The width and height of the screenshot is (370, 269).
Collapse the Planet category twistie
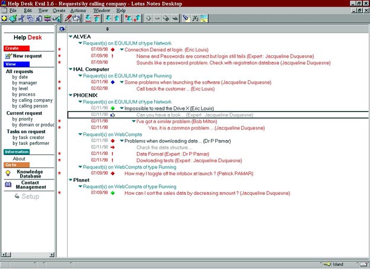pyautogui.click(x=71, y=180)
